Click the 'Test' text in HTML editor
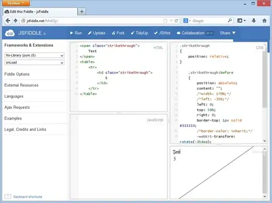This screenshot has width=272, height=203. pyautogui.click(x=92, y=51)
